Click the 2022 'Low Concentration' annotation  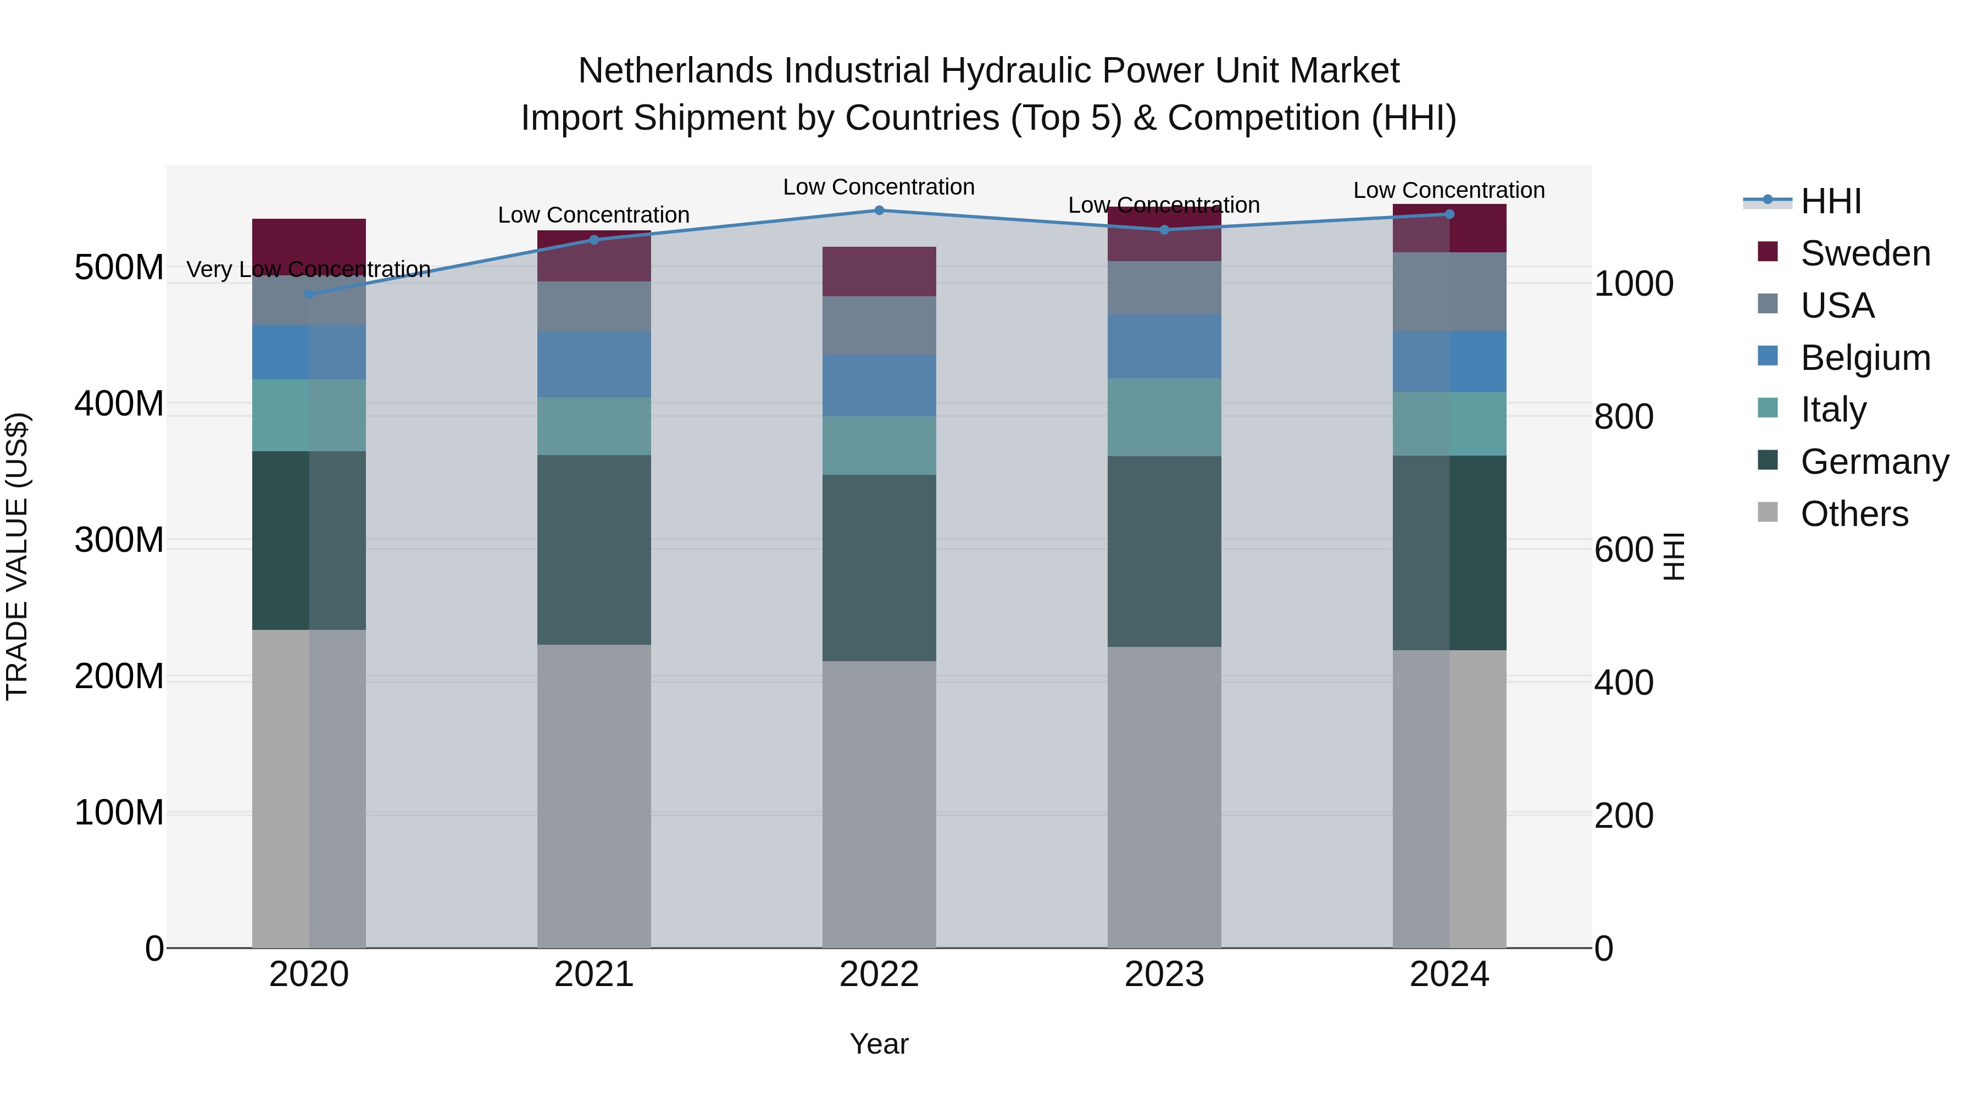(879, 187)
